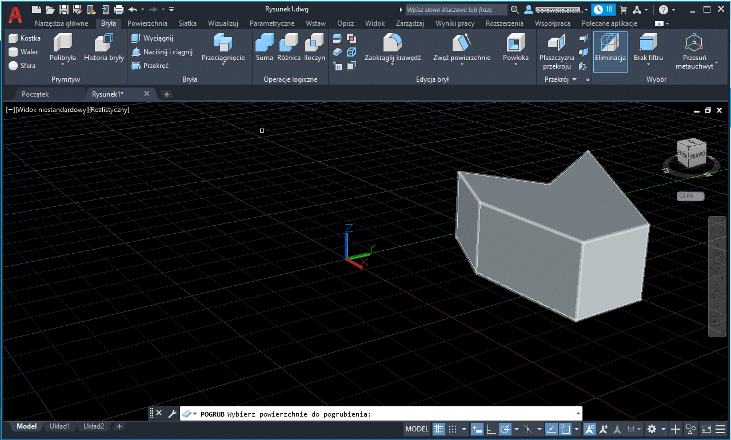The image size is (731, 440).
Task: Save the drawing with the floppy icon
Action: [x=64, y=10]
